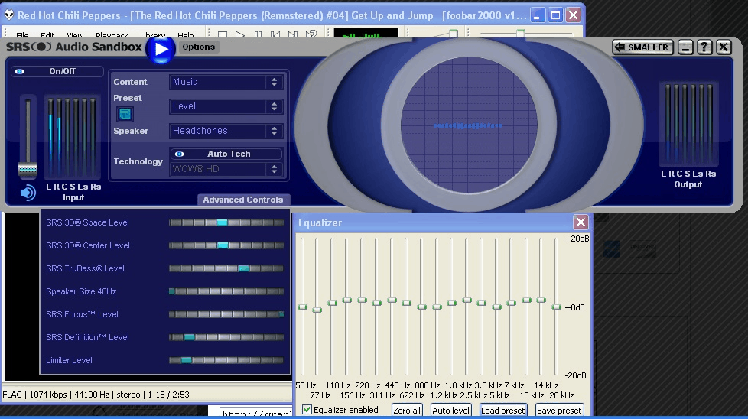This screenshot has width=748, height=419.
Task: Open the Preset dropdown showing Level
Action: [226, 106]
